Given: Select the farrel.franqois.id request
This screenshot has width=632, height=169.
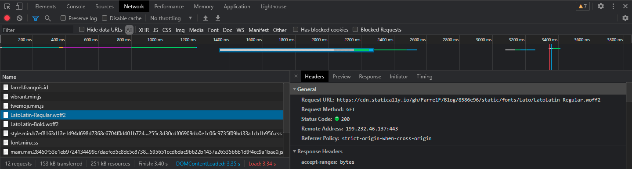Looking at the screenshot, I should click(x=142, y=87).
